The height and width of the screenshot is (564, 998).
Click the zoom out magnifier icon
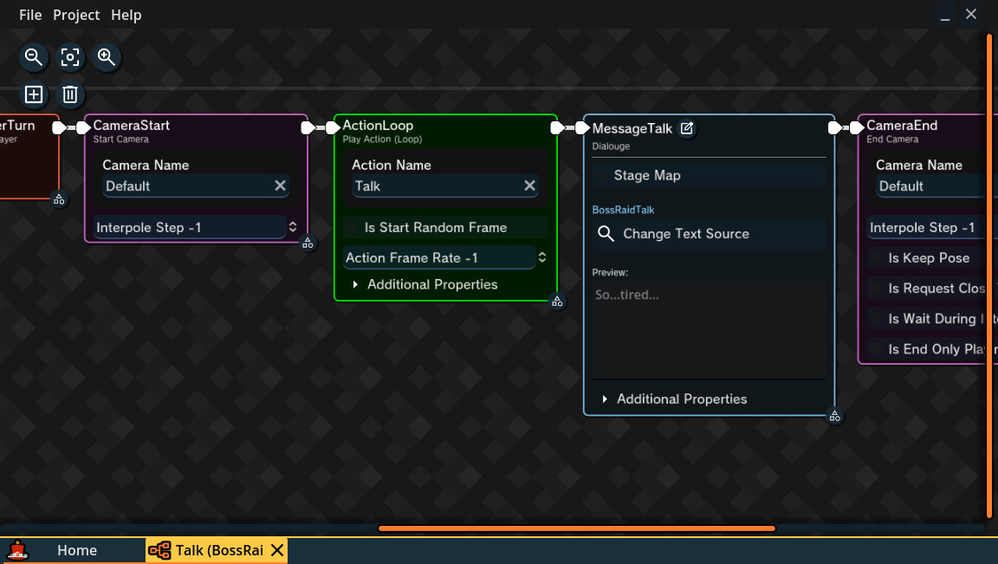tap(34, 57)
